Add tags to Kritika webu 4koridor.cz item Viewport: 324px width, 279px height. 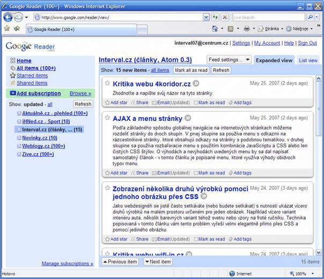[x=240, y=103]
